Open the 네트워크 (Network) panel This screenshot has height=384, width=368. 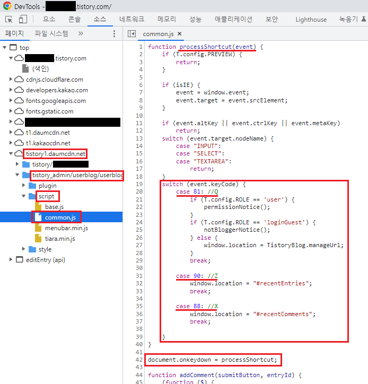(132, 19)
